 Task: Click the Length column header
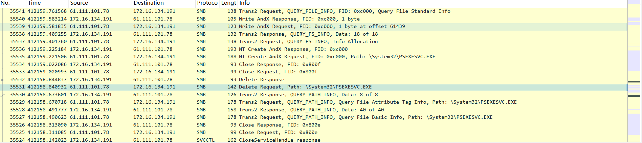pyautogui.click(x=228, y=3)
